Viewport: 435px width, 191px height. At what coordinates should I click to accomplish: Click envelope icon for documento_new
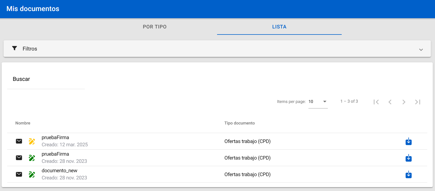click(x=19, y=174)
